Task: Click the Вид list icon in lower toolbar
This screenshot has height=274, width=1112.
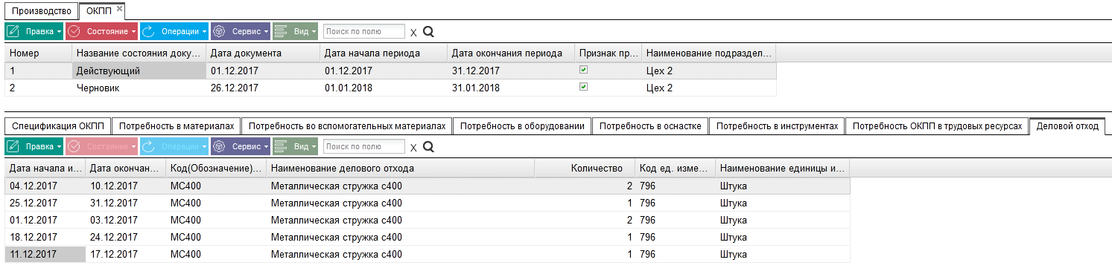Action: (281, 146)
